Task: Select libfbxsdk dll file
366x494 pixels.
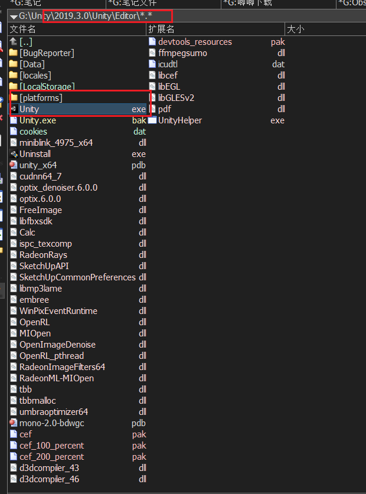Action: pos(78,221)
